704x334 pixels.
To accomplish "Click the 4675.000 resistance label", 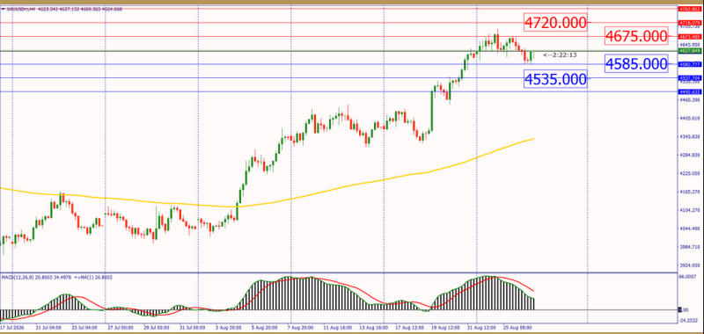I will (636, 36).
